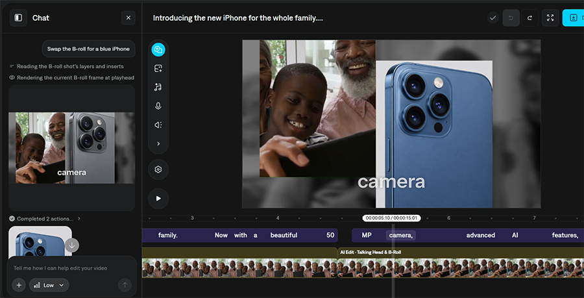Click the video title text

point(238,18)
